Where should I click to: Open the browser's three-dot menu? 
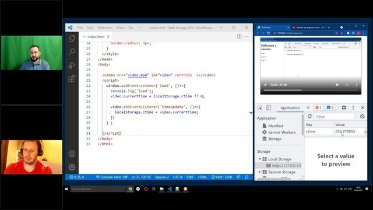[364, 33]
